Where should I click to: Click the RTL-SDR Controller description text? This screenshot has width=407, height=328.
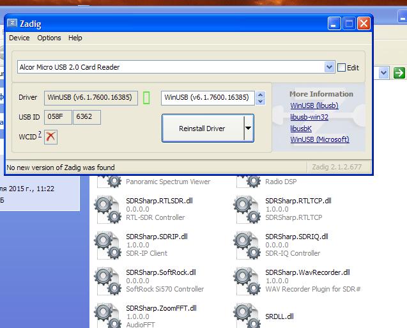155,217
